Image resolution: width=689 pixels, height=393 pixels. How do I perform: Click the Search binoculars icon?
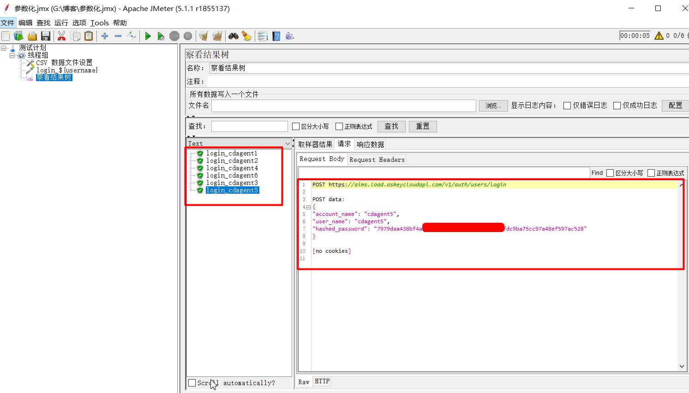[234, 36]
